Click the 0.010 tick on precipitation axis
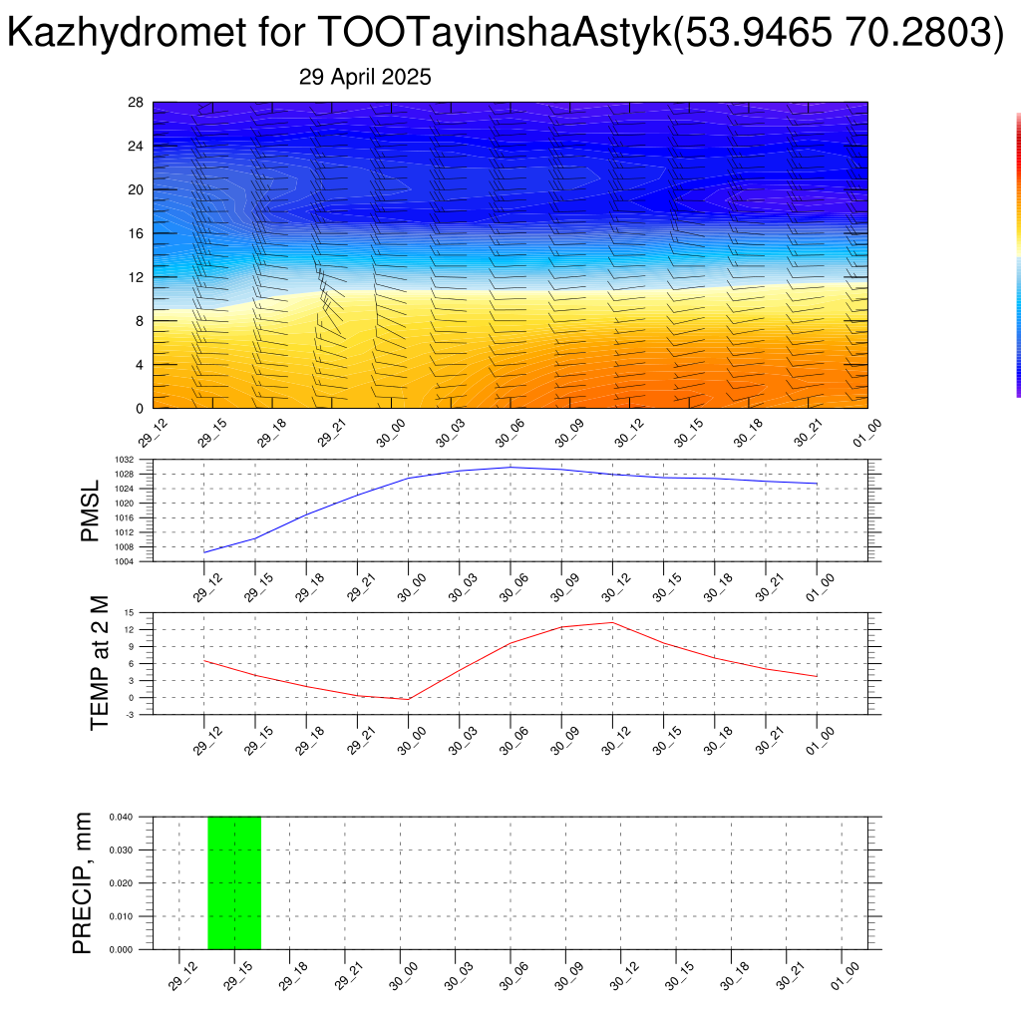The image size is (1021, 1021). [121, 917]
